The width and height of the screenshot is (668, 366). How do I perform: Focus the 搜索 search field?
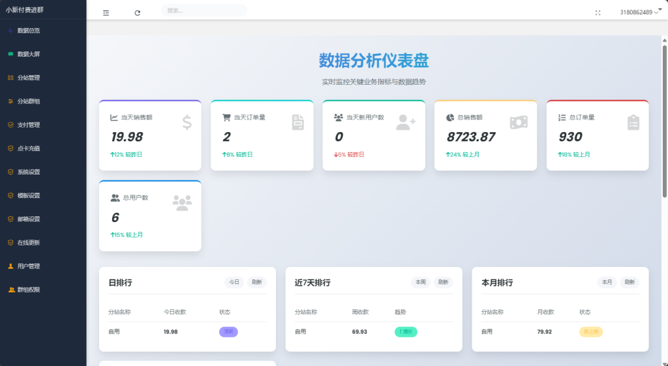(204, 10)
